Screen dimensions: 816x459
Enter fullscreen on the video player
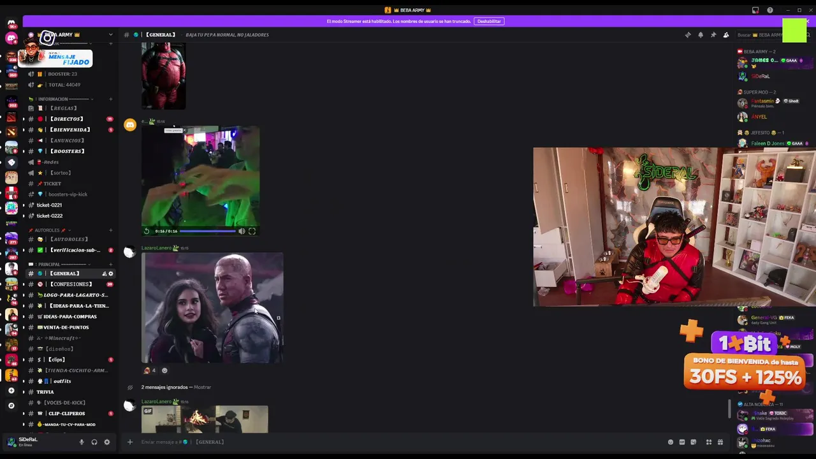pos(252,231)
